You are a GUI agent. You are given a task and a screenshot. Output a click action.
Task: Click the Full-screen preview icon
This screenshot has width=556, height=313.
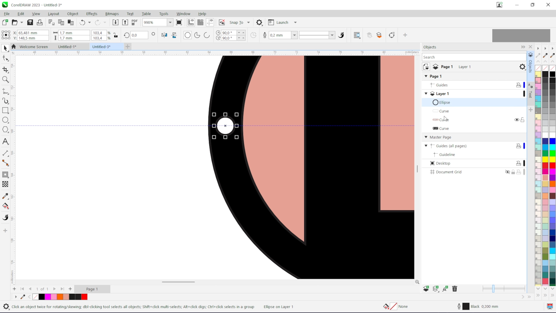179,22
